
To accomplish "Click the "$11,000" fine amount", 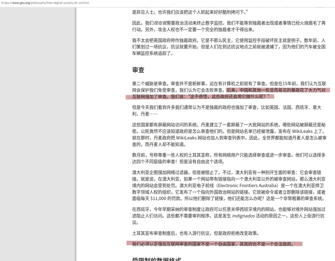I will tap(158, 198).
